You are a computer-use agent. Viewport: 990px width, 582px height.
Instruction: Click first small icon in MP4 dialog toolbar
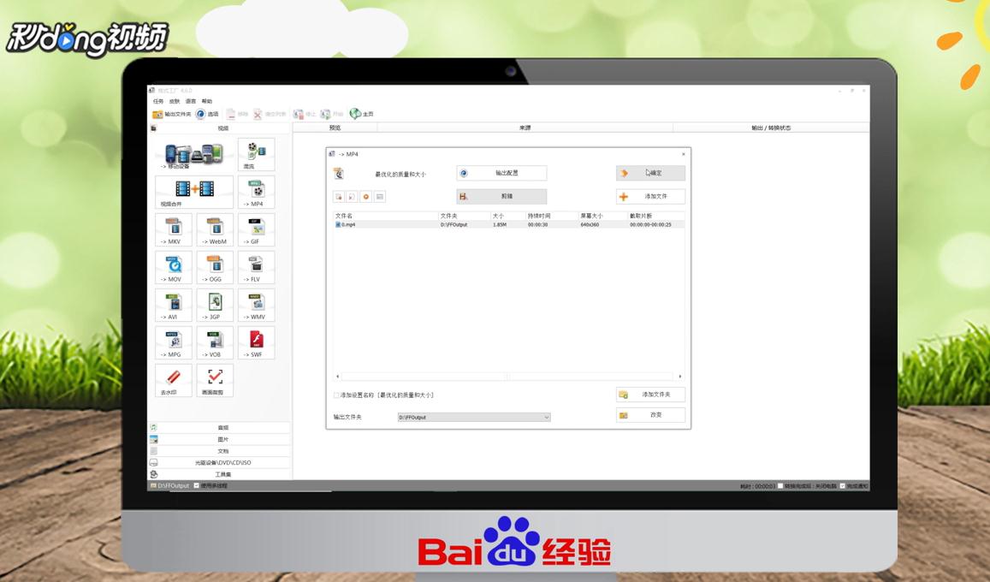click(339, 197)
